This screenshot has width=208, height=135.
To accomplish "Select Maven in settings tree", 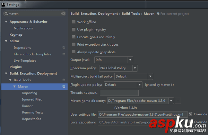I will (x=34, y=87).
